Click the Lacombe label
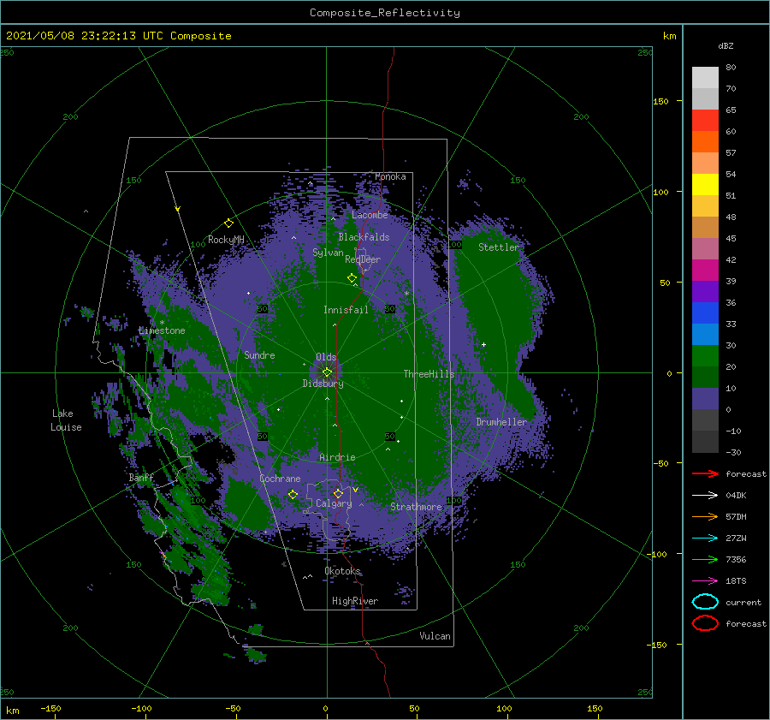 [370, 215]
